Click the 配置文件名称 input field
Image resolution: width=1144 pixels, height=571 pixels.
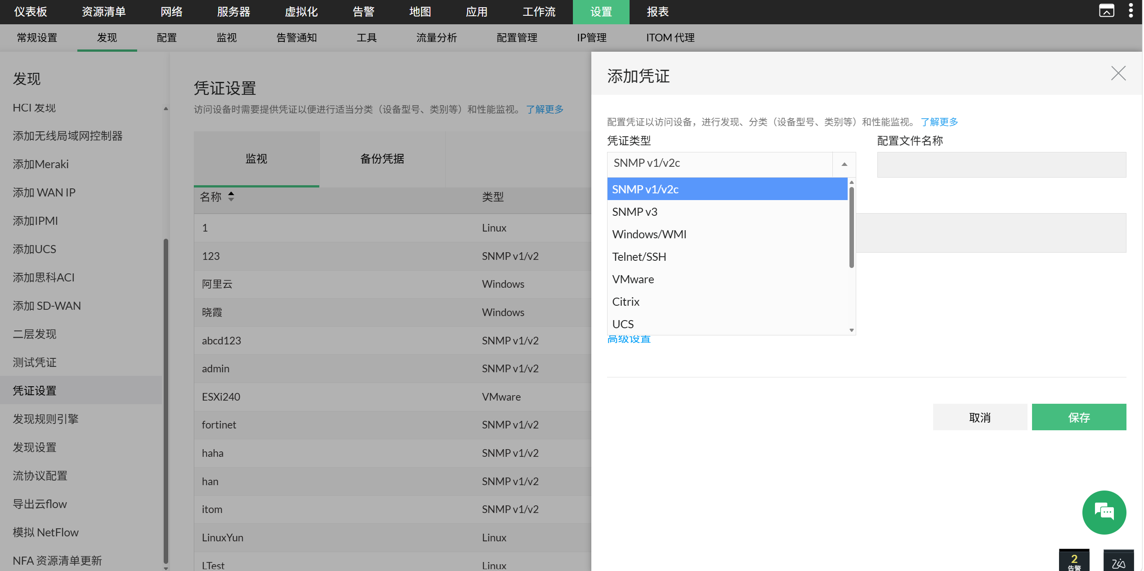point(1001,165)
